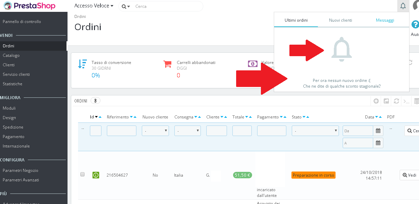The width and height of the screenshot is (419, 204).
Task: Click the Pagamento filter input
Action: (271, 131)
